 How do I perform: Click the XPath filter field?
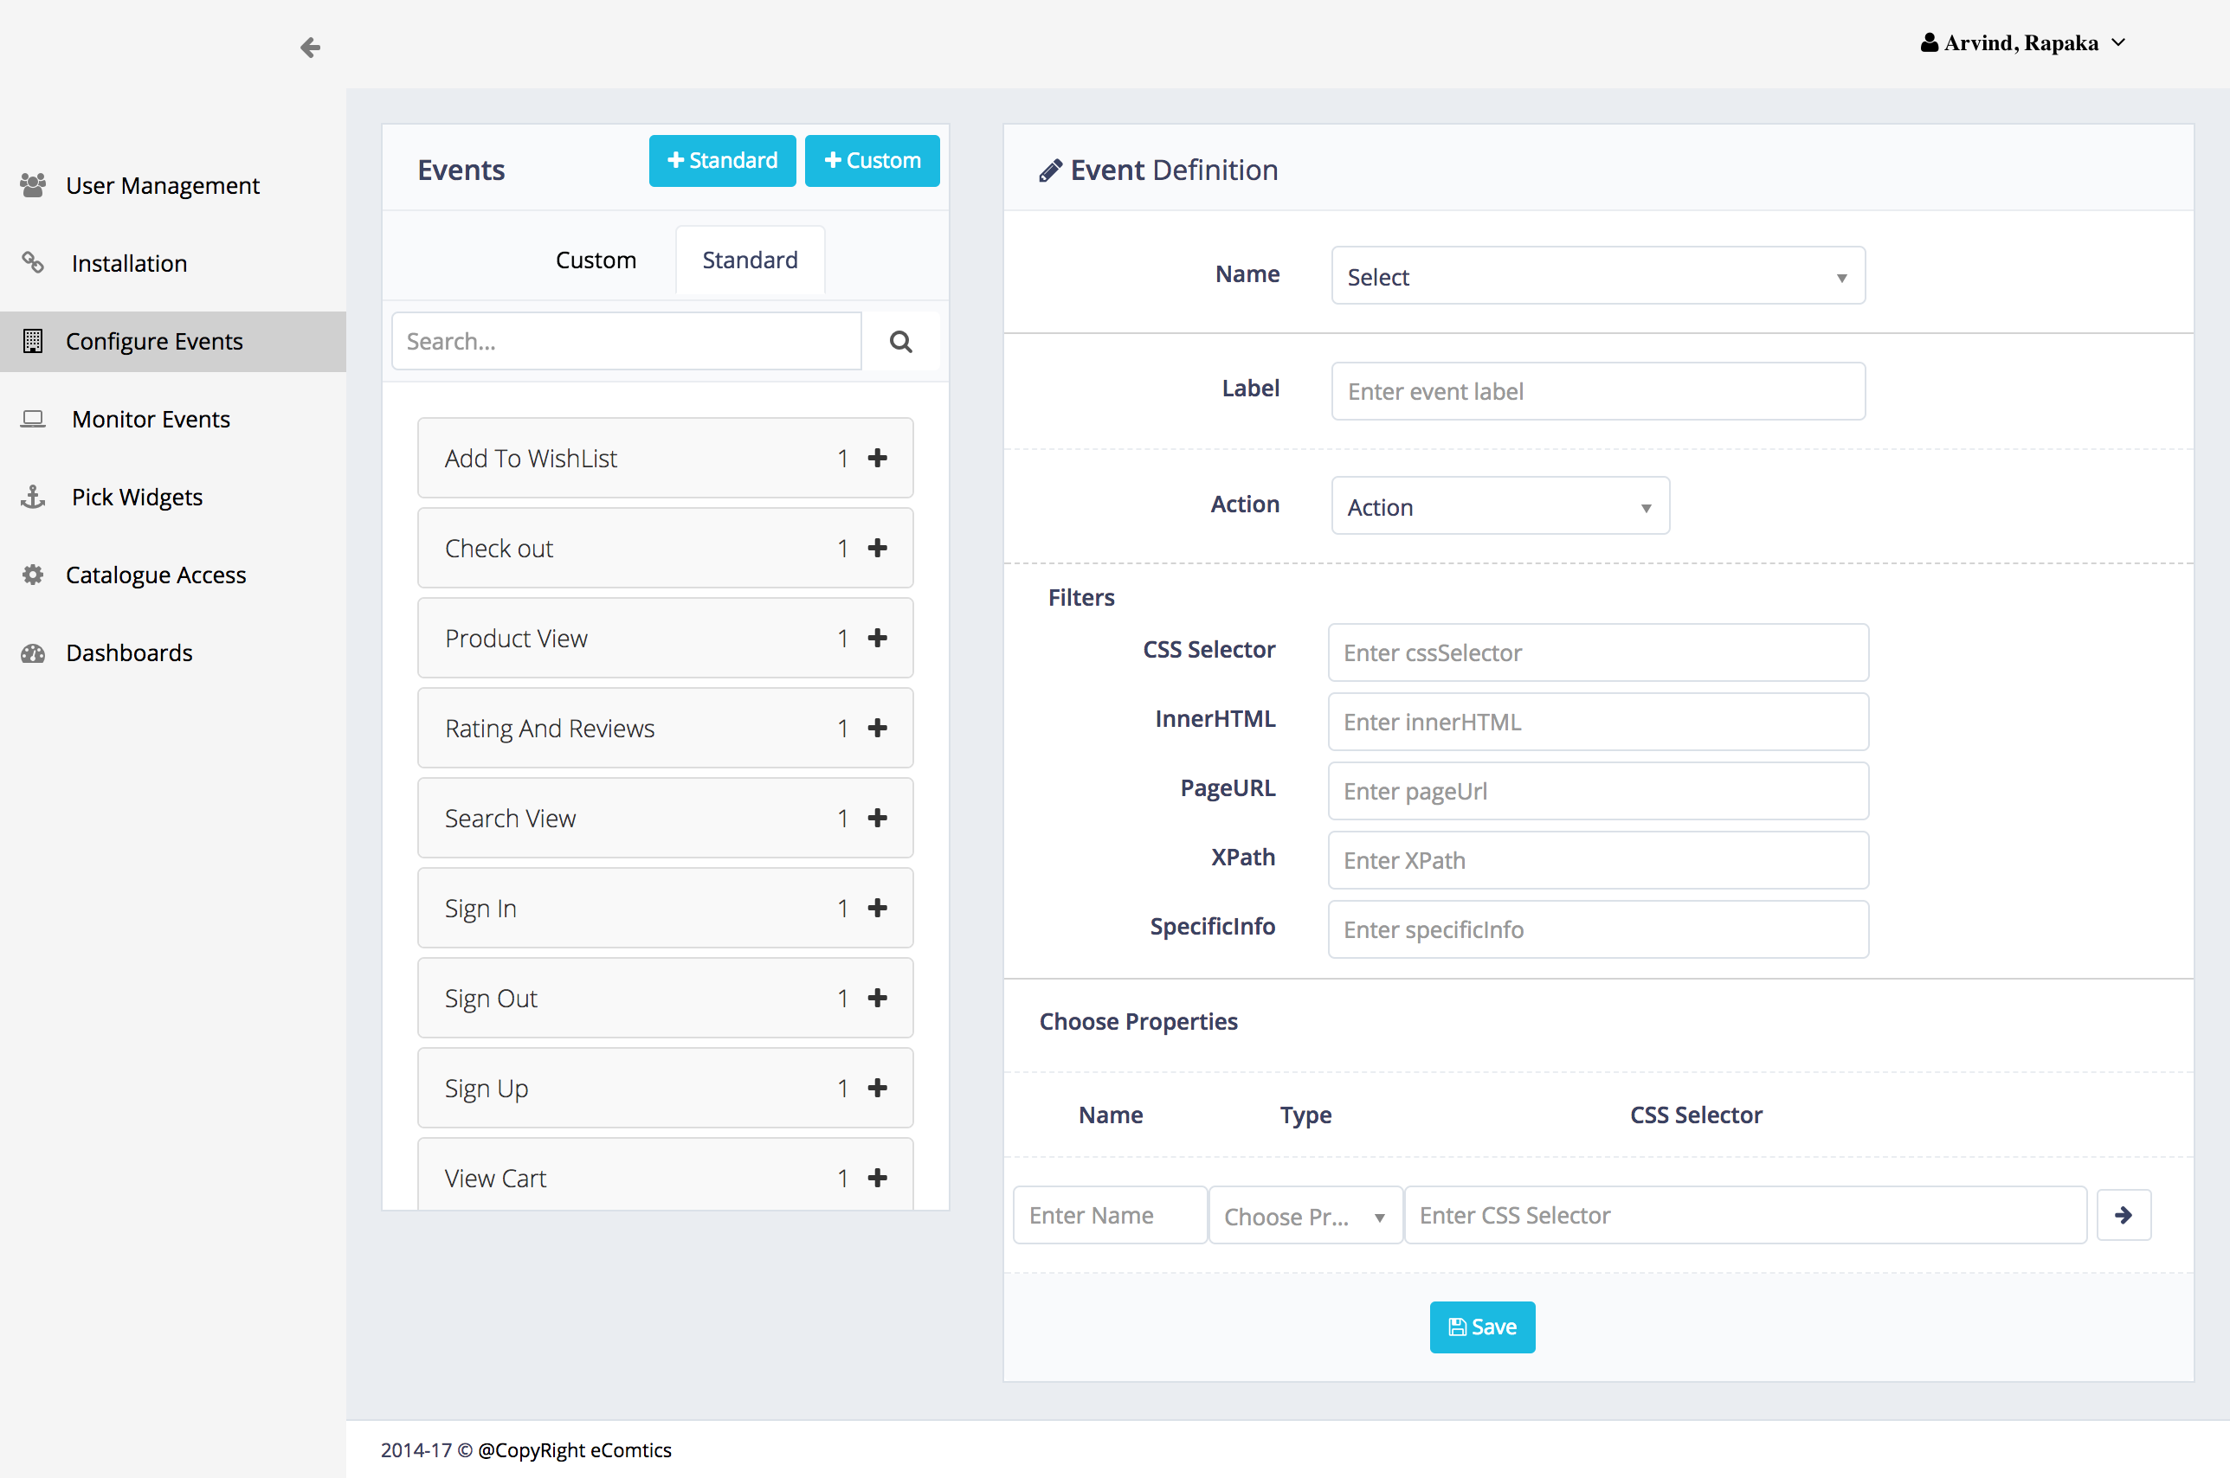[x=1598, y=861]
